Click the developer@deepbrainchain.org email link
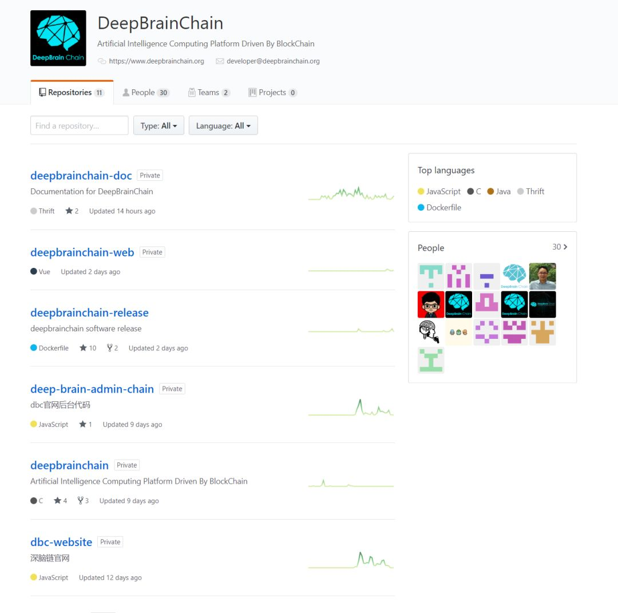Screen dimensions: 618x613 point(273,61)
